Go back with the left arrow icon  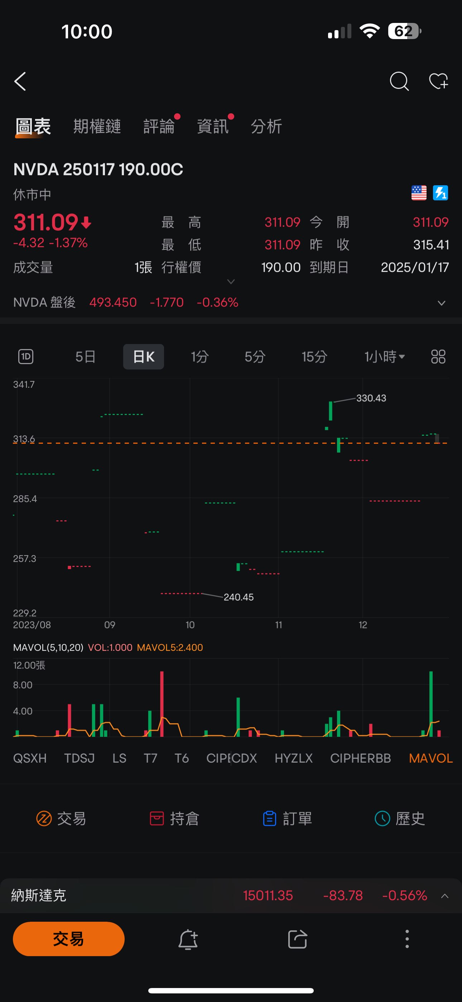pos(20,81)
